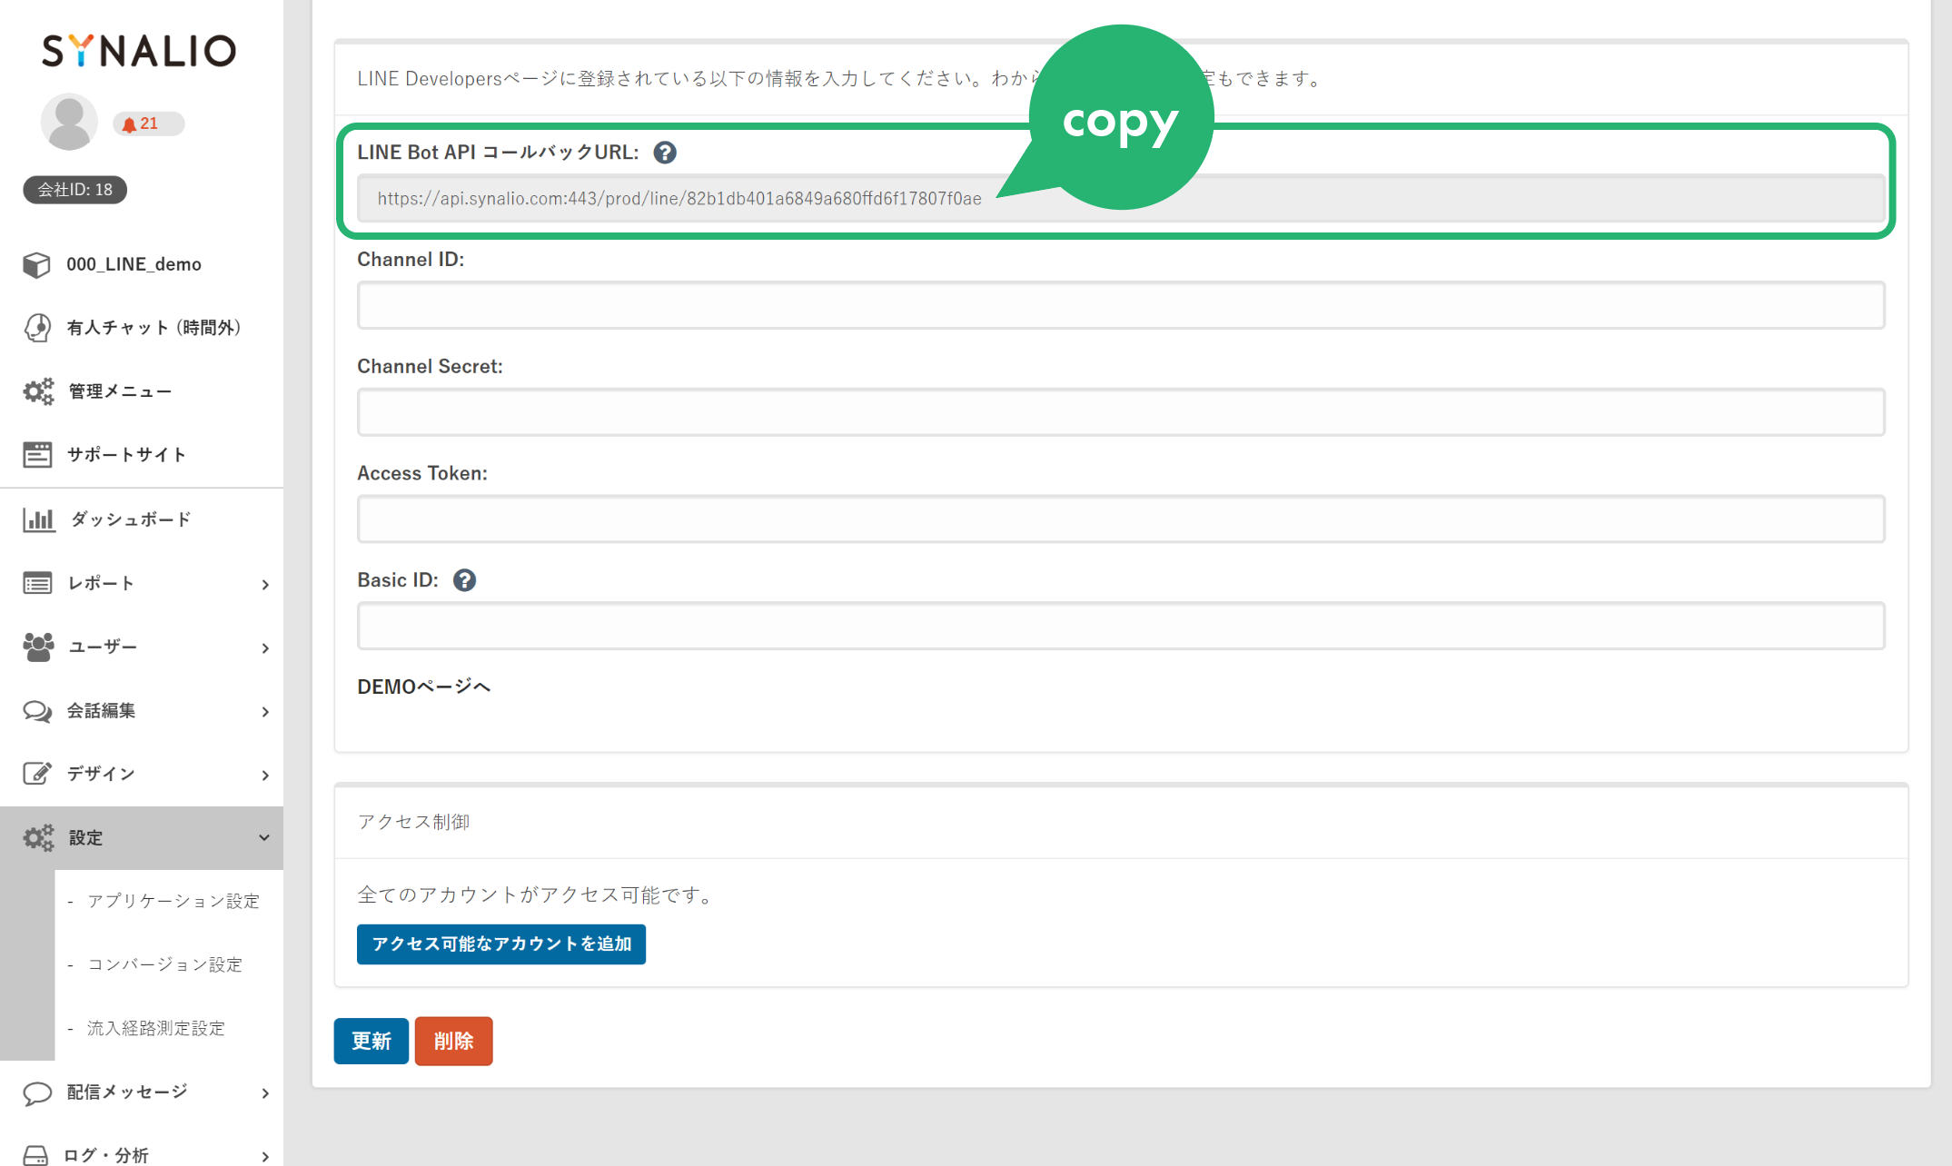Click into the Channel ID input field
Screen dimensions: 1952x1166
click(x=1120, y=305)
